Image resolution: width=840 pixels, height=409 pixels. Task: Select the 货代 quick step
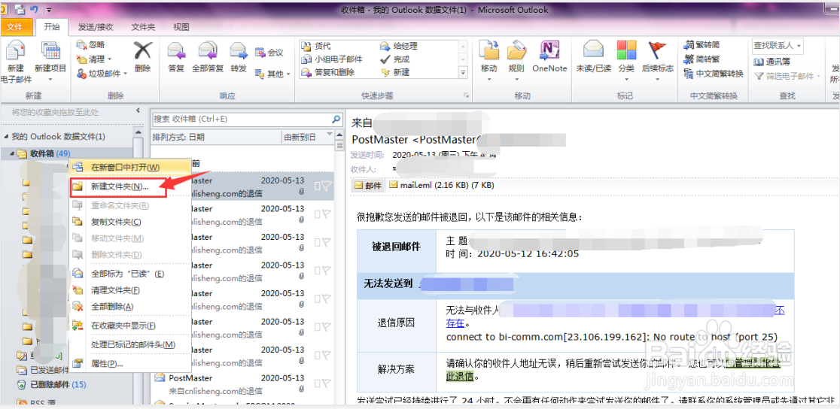(x=317, y=47)
